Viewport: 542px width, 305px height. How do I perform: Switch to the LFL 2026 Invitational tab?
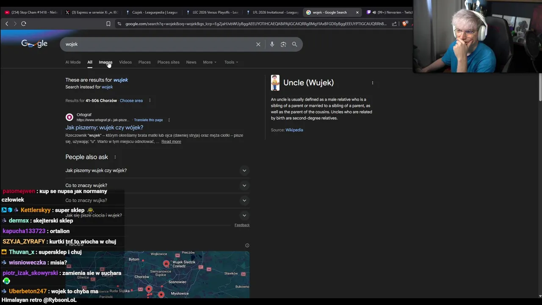tap(272, 12)
